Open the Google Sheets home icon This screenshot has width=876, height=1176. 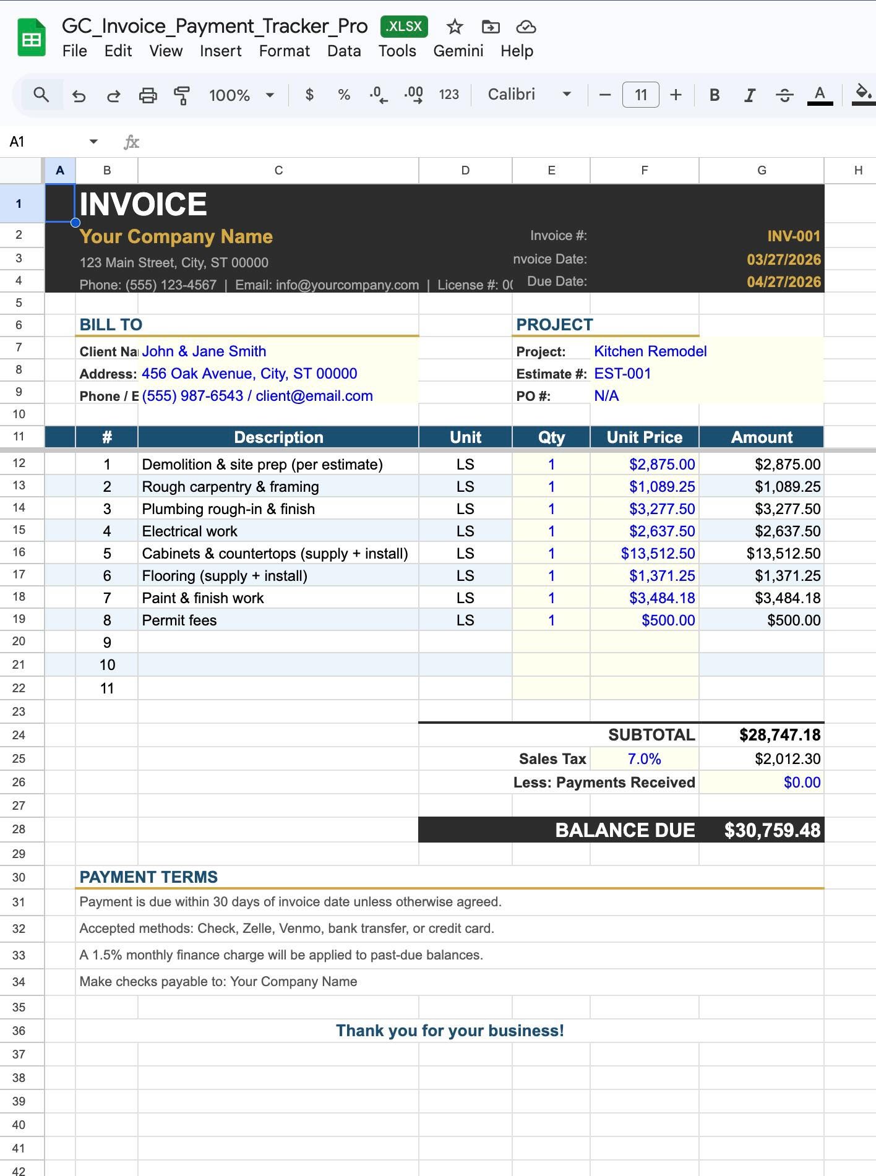(x=31, y=38)
